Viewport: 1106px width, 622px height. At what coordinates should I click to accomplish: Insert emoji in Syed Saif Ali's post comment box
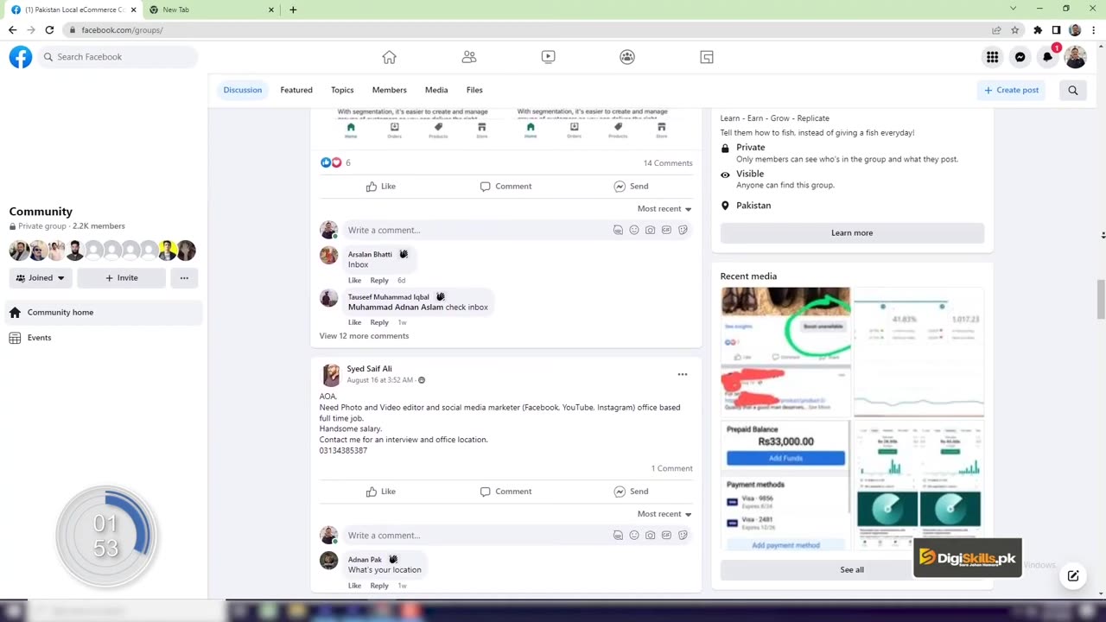[634, 535]
